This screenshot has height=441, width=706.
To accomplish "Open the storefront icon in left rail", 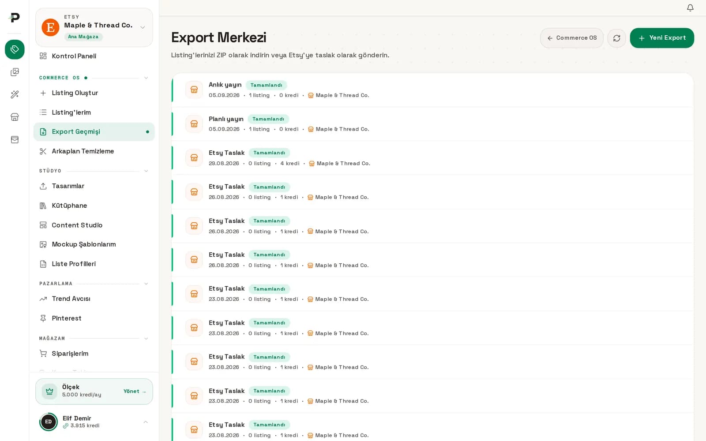I will 15,117.
